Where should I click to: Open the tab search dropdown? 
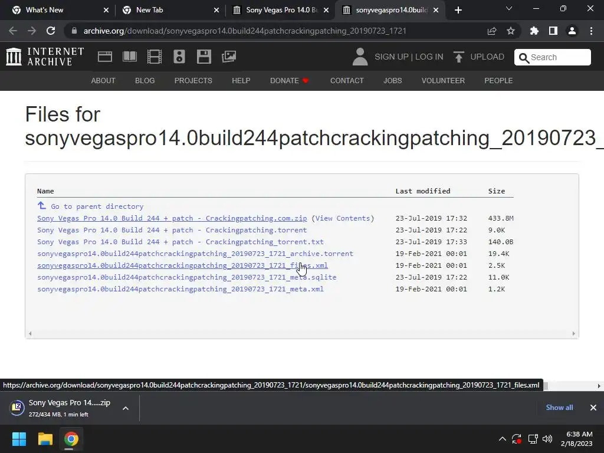[x=509, y=8]
